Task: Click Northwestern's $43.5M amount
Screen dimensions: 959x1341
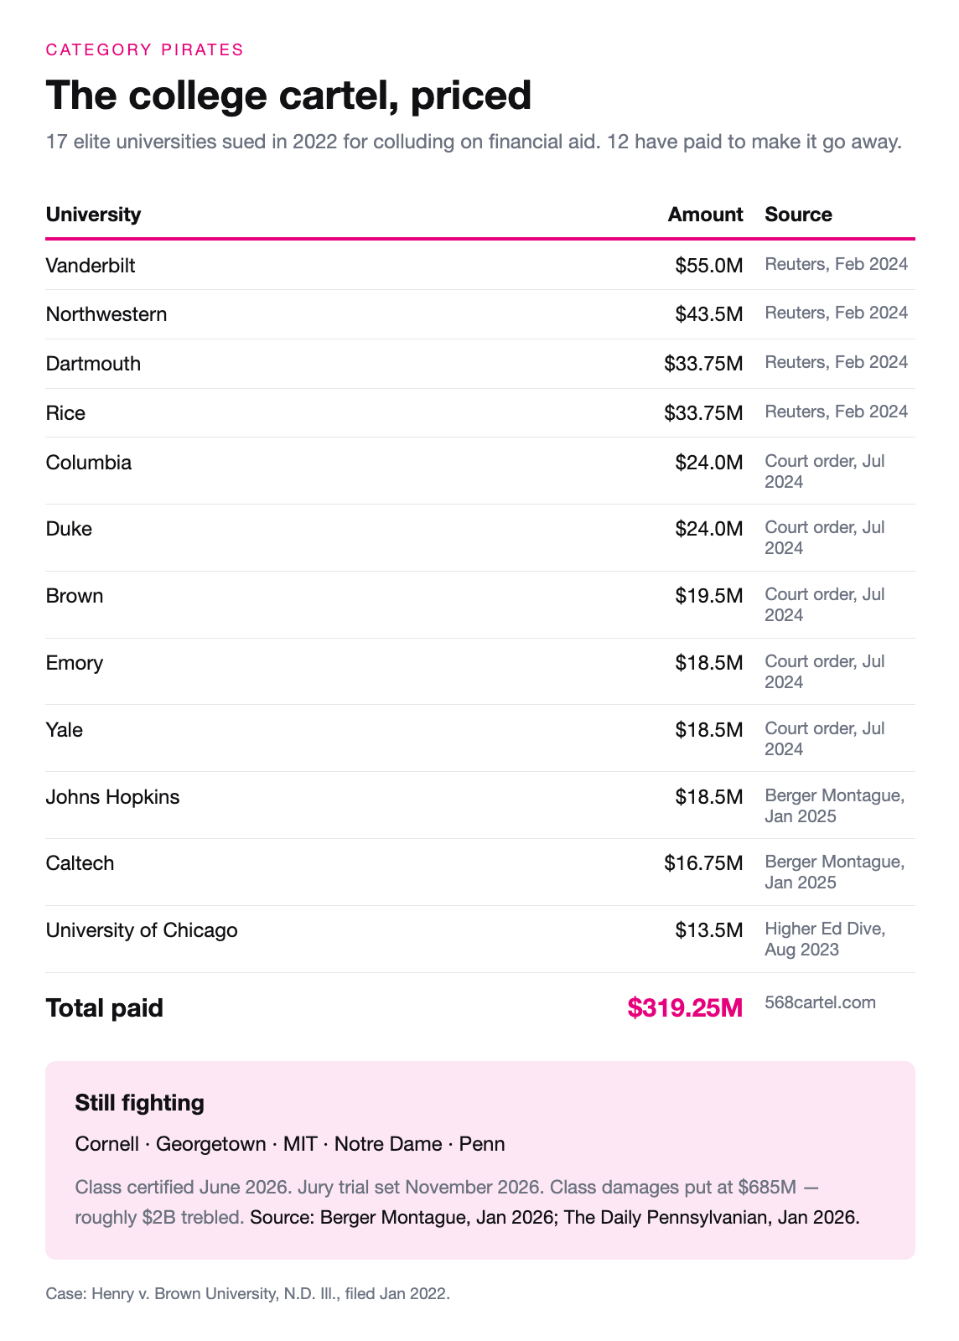Action: (x=709, y=314)
